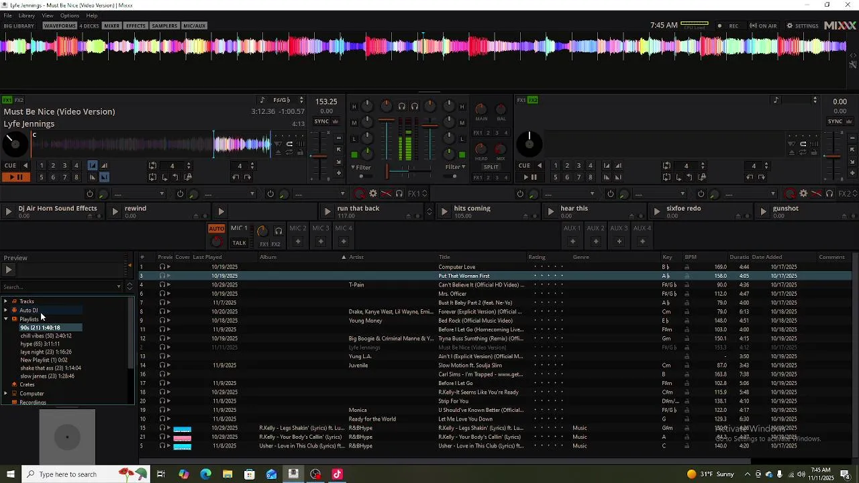Image resolution: width=859 pixels, height=483 pixels.
Task: Click deck 1 sync leader crown icon
Action: (x=336, y=121)
